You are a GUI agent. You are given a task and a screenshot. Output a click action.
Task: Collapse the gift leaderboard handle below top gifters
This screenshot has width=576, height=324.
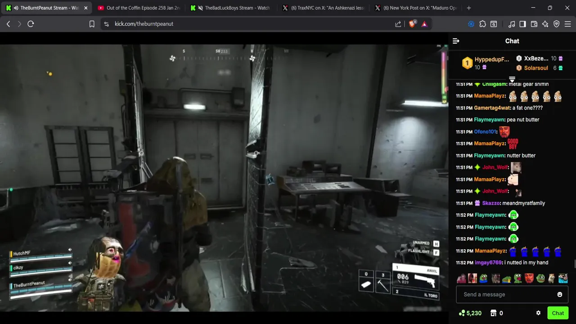[512, 79]
